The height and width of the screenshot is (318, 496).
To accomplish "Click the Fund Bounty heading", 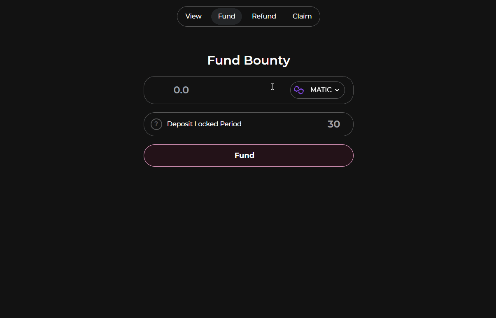I will tap(248, 60).
